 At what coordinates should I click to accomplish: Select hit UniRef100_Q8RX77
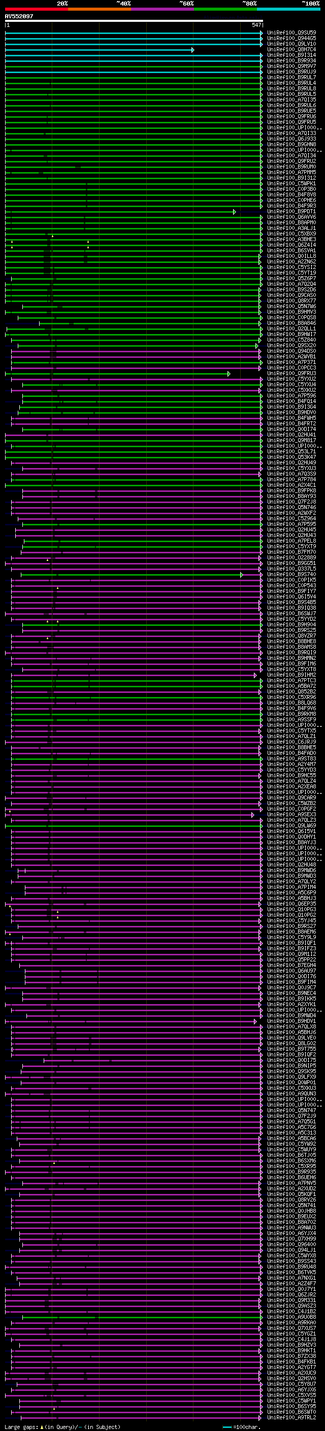(x=291, y=301)
